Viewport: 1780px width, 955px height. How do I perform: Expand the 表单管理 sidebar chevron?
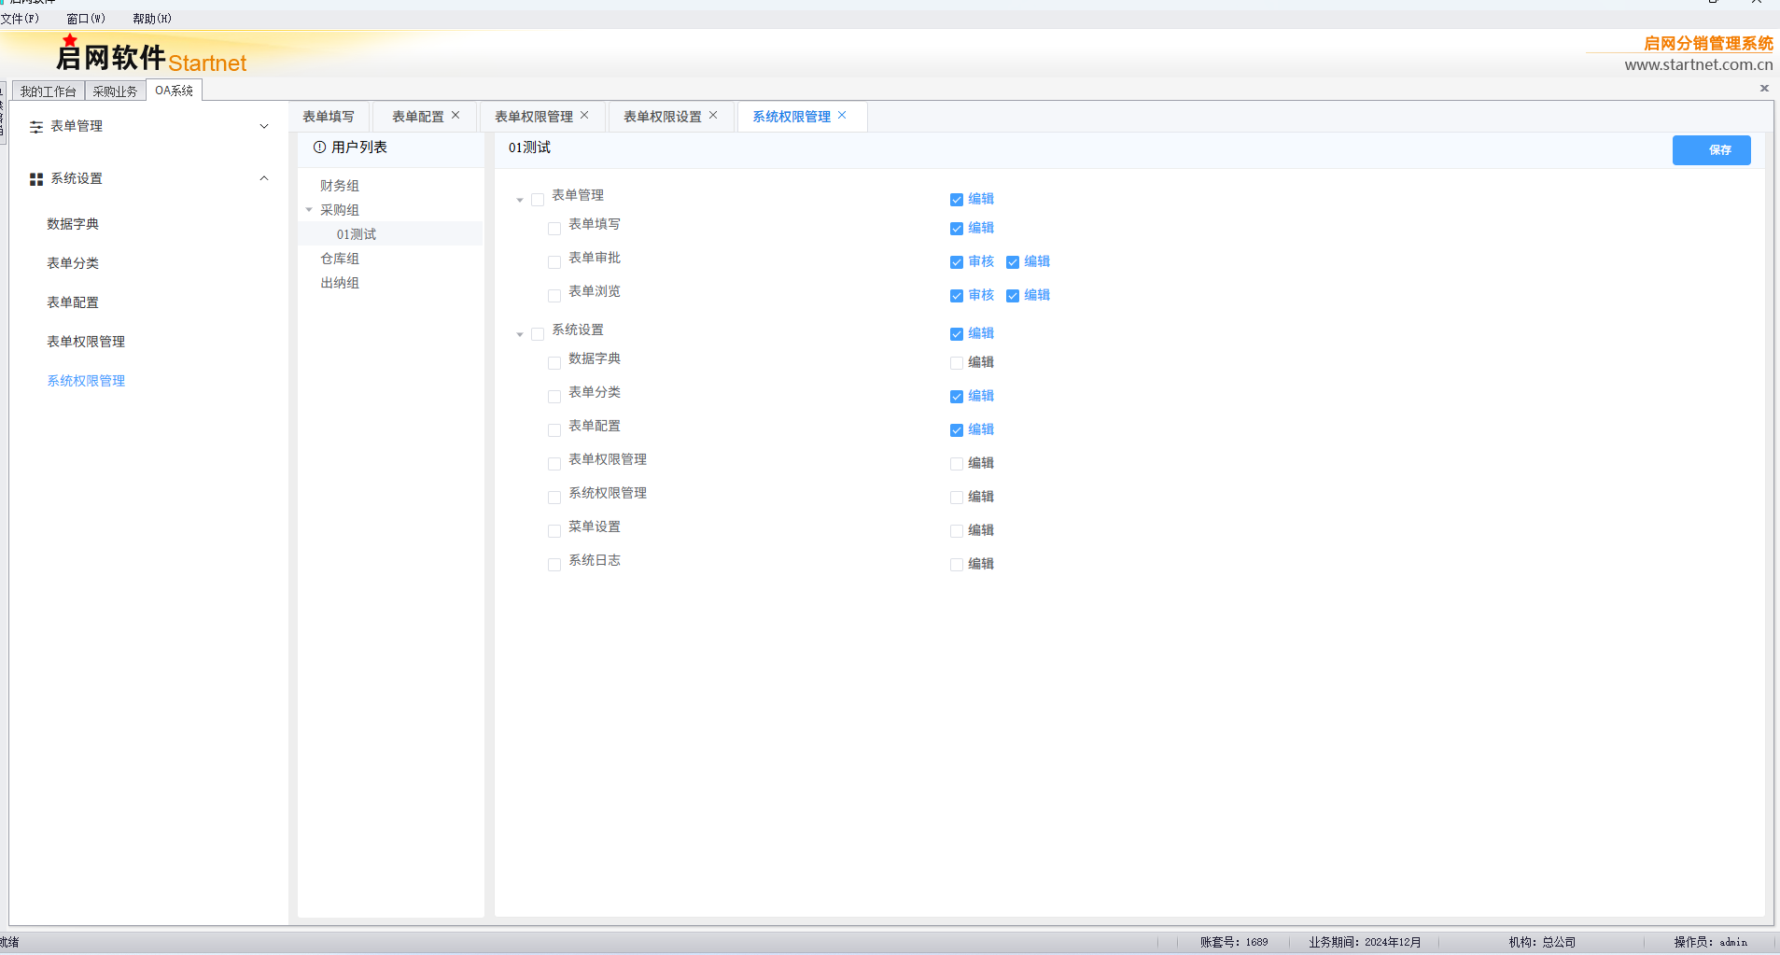pyautogui.click(x=264, y=126)
